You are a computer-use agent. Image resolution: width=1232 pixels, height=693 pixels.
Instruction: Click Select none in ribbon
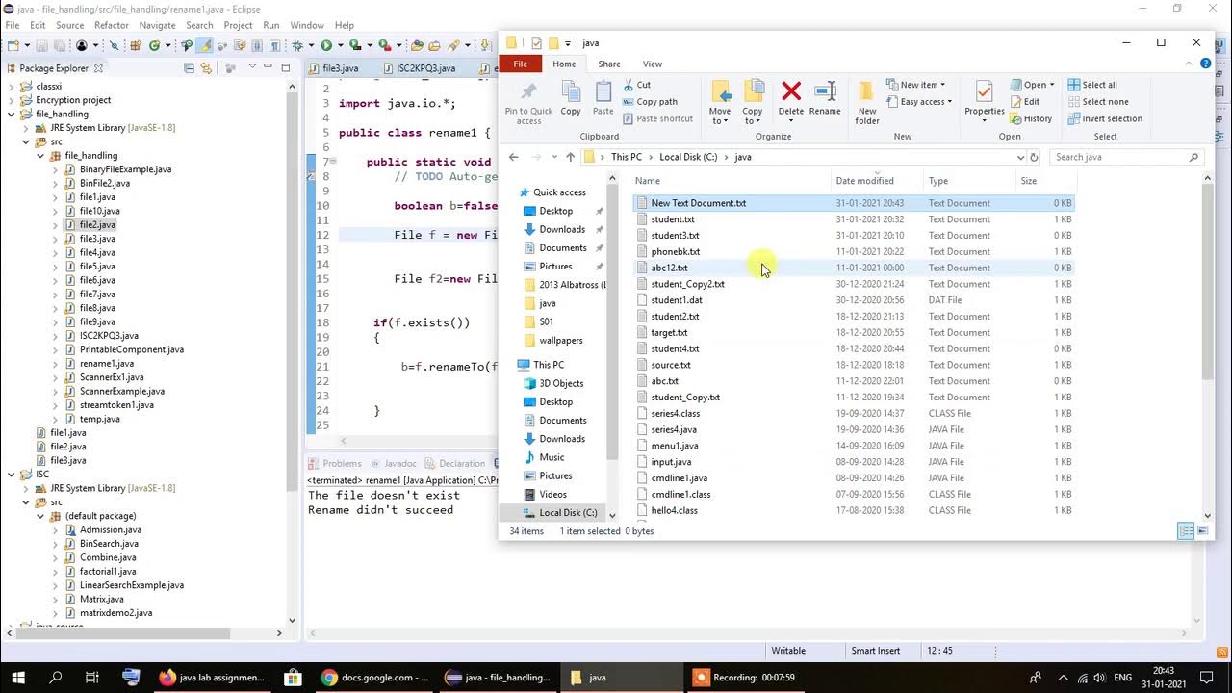click(x=1098, y=102)
